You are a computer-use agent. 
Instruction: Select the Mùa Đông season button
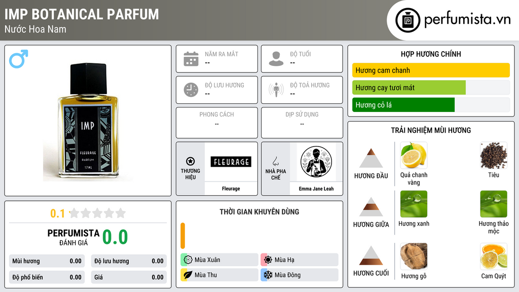point(300,275)
